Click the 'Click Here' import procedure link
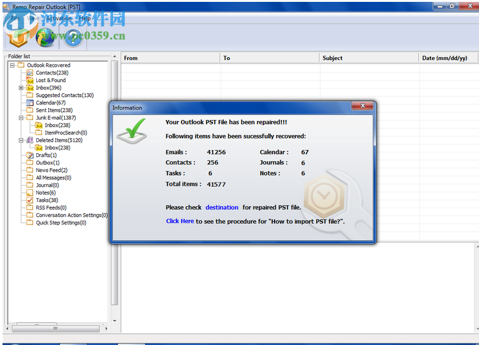Image resolution: width=479 pixels, height=345 pixels. (180, 221)
